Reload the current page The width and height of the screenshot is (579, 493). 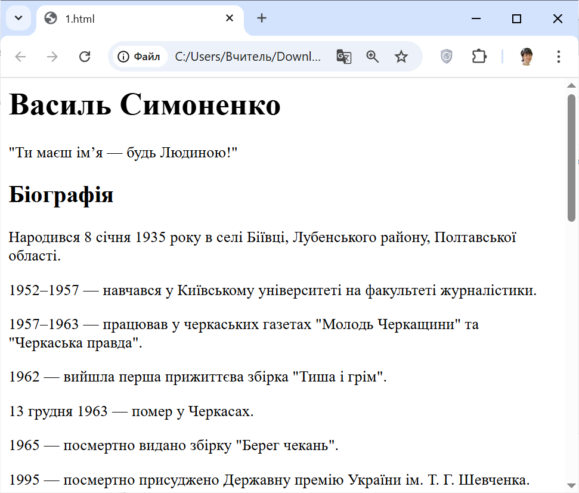click(x=85, y=57)
